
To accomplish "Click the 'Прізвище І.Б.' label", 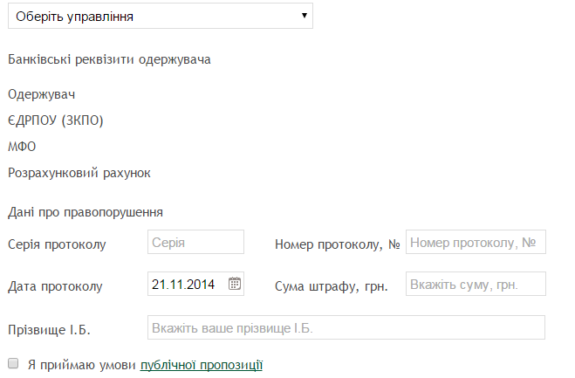I will click(x=49, y=329).
